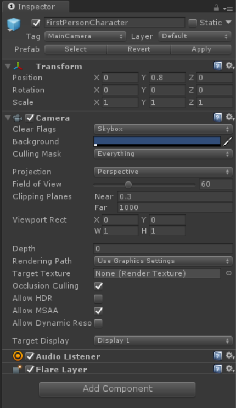Open the Target Texture object picker circle
Image resolution: width=236 pixels, height=408 pixels.
pyautogui.click(x=229, y=273)
